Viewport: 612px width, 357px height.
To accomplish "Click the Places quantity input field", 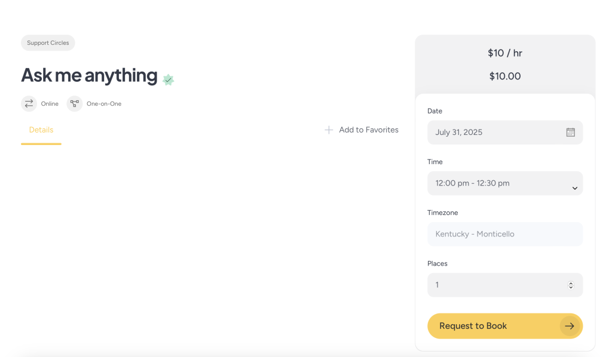I will (496, 285).
